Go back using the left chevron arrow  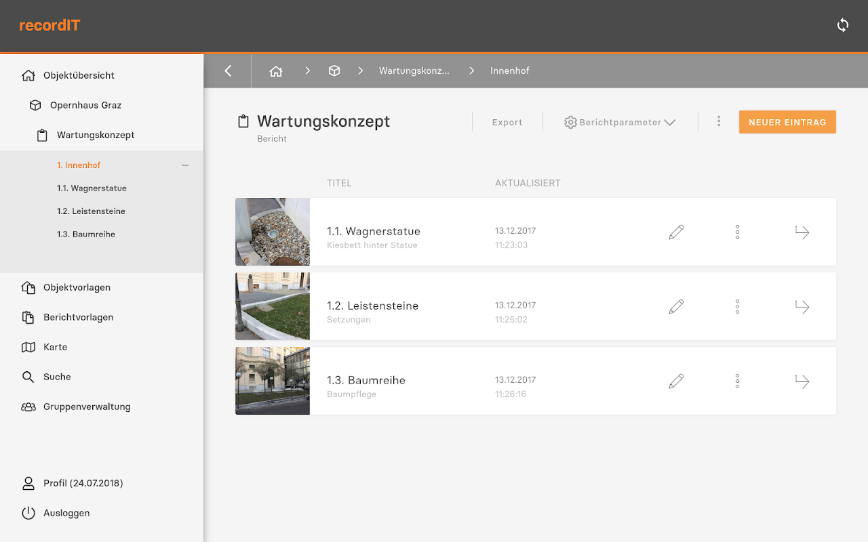(228, 71)
